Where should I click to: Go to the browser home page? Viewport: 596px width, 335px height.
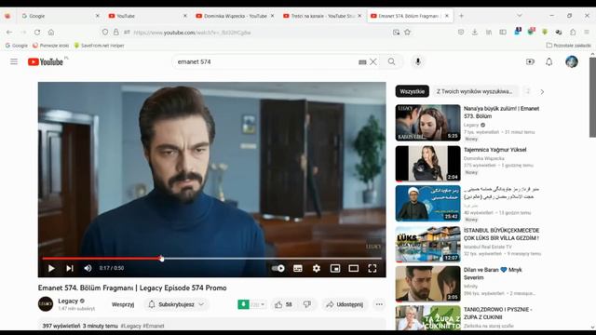(51, 33)
